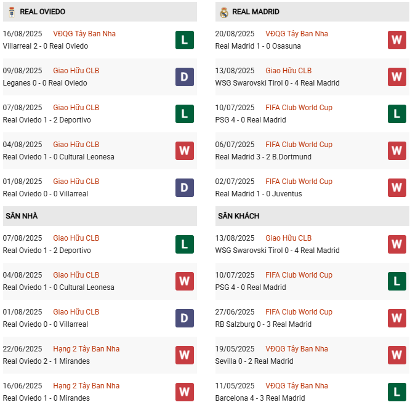Select W badge for Real Madrid 1-0 Osasuna
This screenshot has height=405, width=410.
pos(396,40)
